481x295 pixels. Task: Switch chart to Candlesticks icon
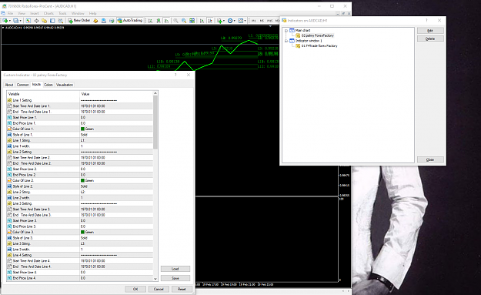pos(159,21)
